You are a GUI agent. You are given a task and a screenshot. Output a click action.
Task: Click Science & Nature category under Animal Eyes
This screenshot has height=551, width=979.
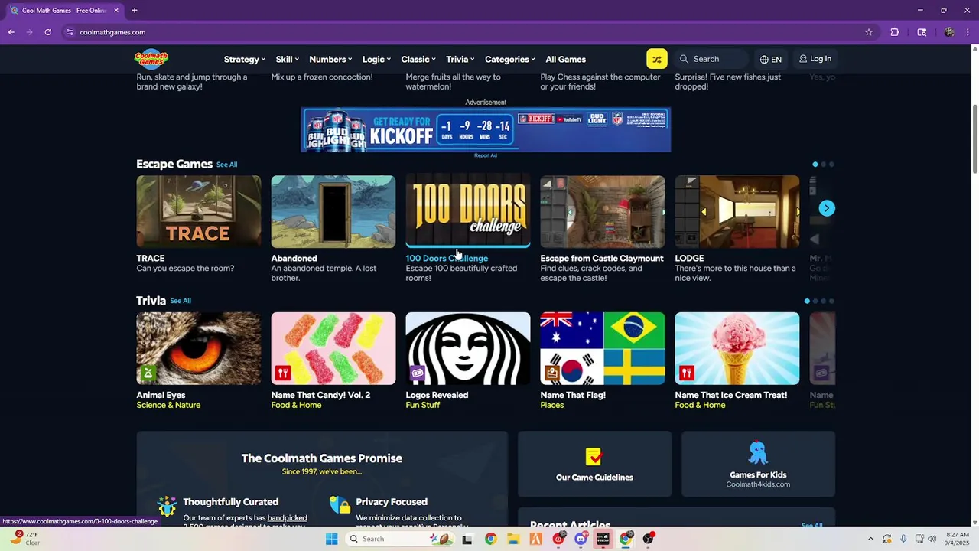click(x=168, y=405)
